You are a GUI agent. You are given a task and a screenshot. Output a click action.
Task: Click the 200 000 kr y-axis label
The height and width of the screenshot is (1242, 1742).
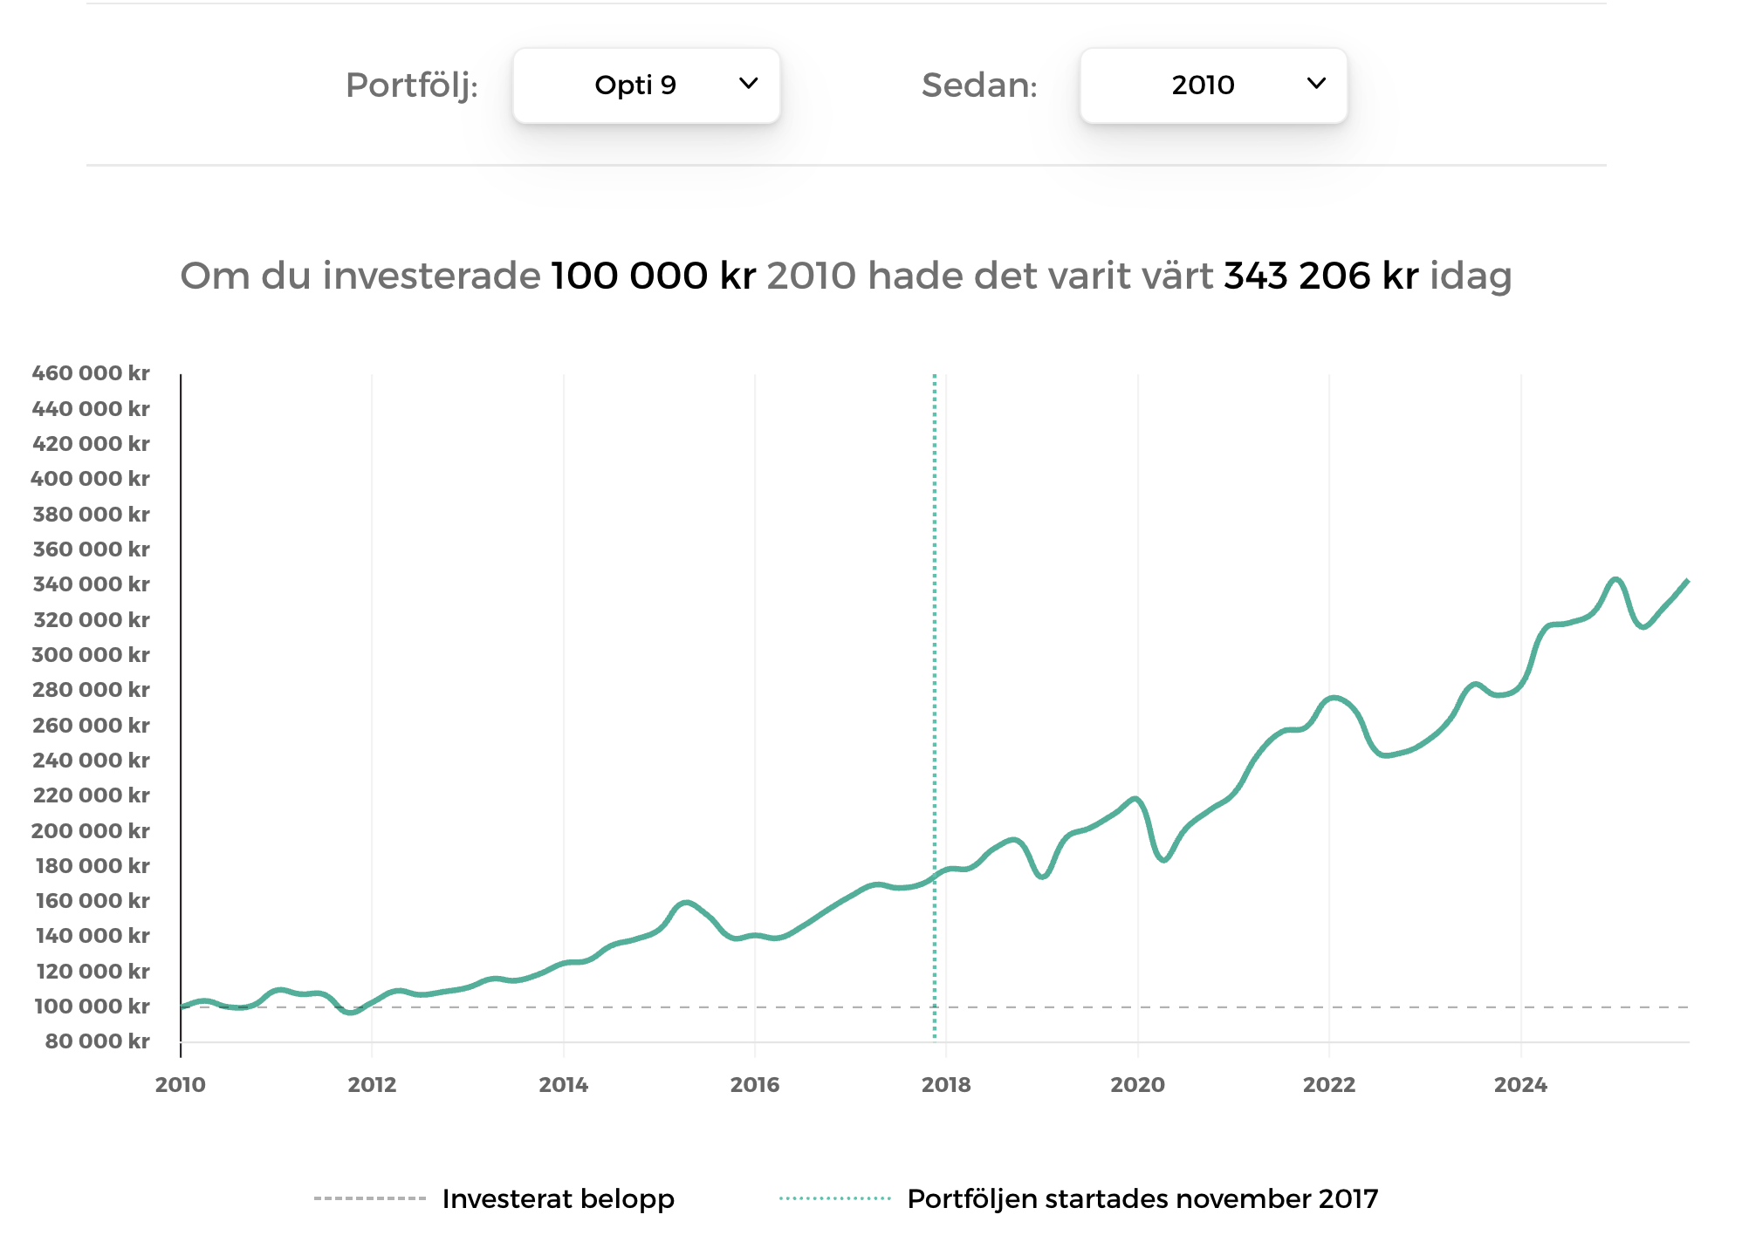91,831
